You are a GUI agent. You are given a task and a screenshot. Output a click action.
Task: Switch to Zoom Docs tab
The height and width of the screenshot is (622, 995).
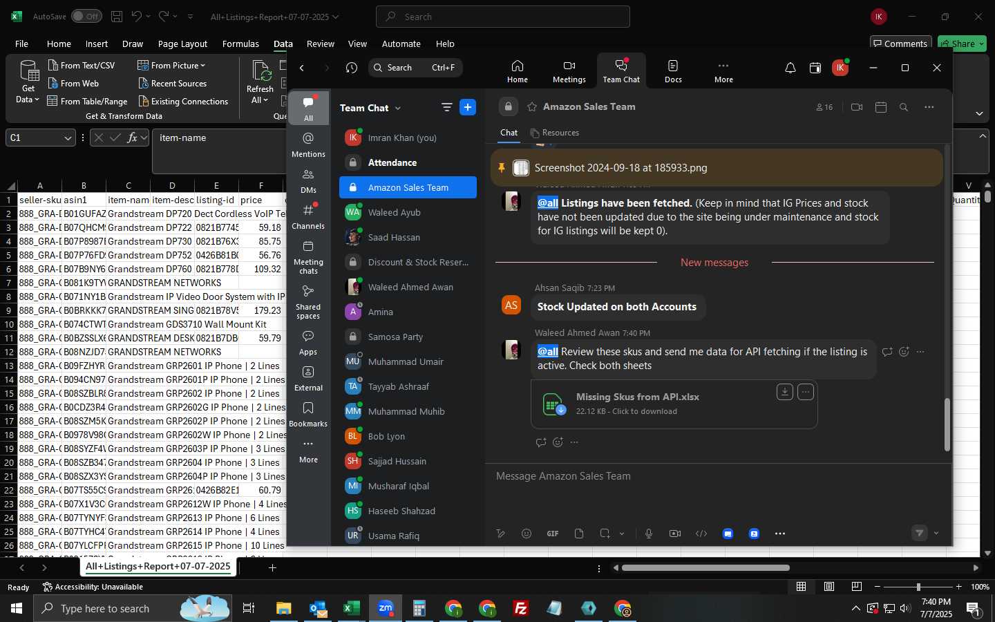pos(673,72)
